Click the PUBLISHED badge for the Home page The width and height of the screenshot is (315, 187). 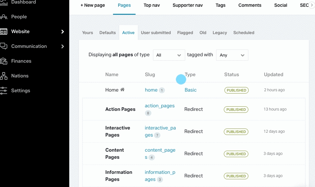(x=236, y=90)
